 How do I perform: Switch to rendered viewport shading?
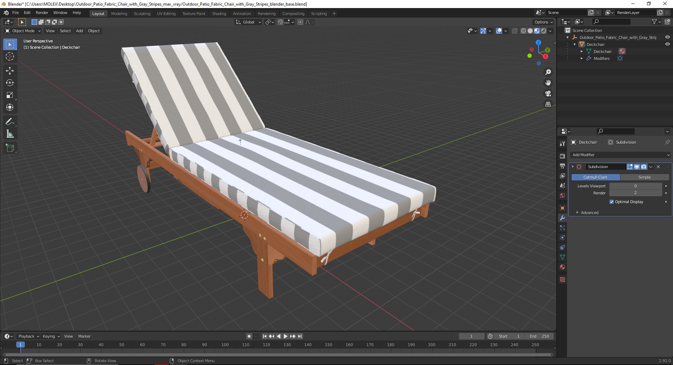point(544,31)
